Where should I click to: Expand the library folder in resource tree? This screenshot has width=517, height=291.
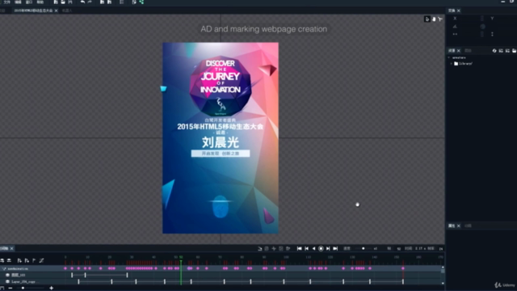tap(452, 64)
